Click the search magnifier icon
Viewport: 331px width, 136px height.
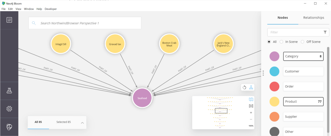(x=34, y=23)
